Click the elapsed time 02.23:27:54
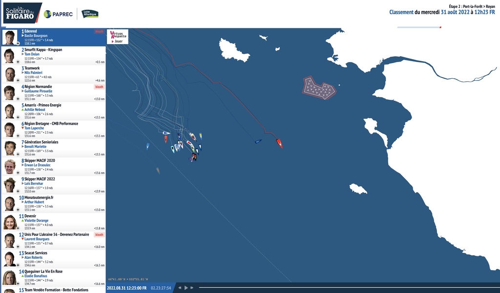The height and width of the screenshot is (293, 500). click(161, 288)
